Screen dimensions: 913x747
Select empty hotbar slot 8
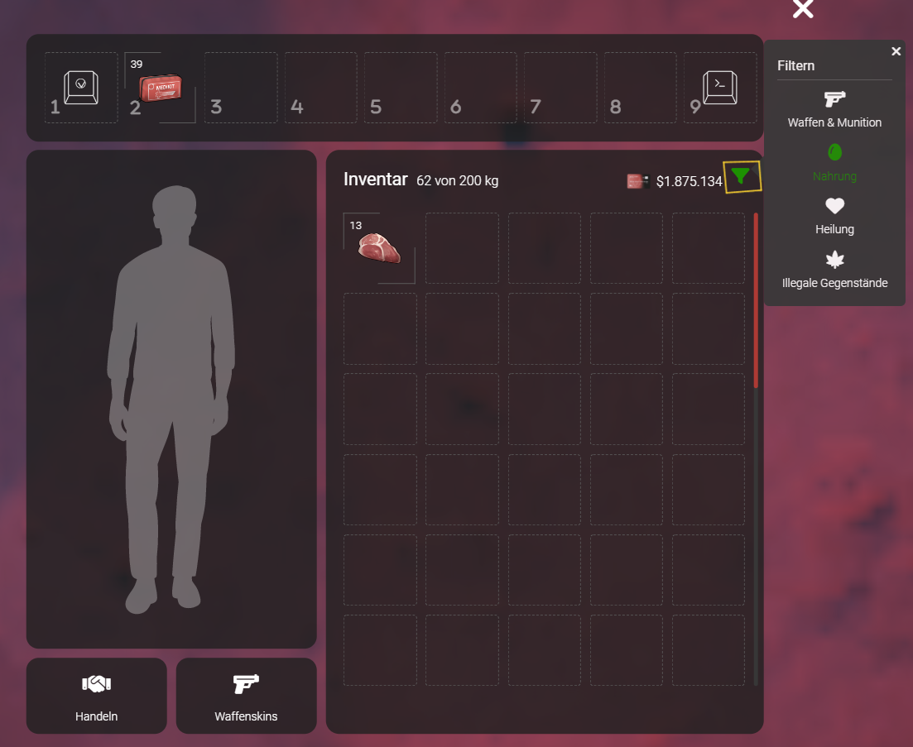coord(640,88)
